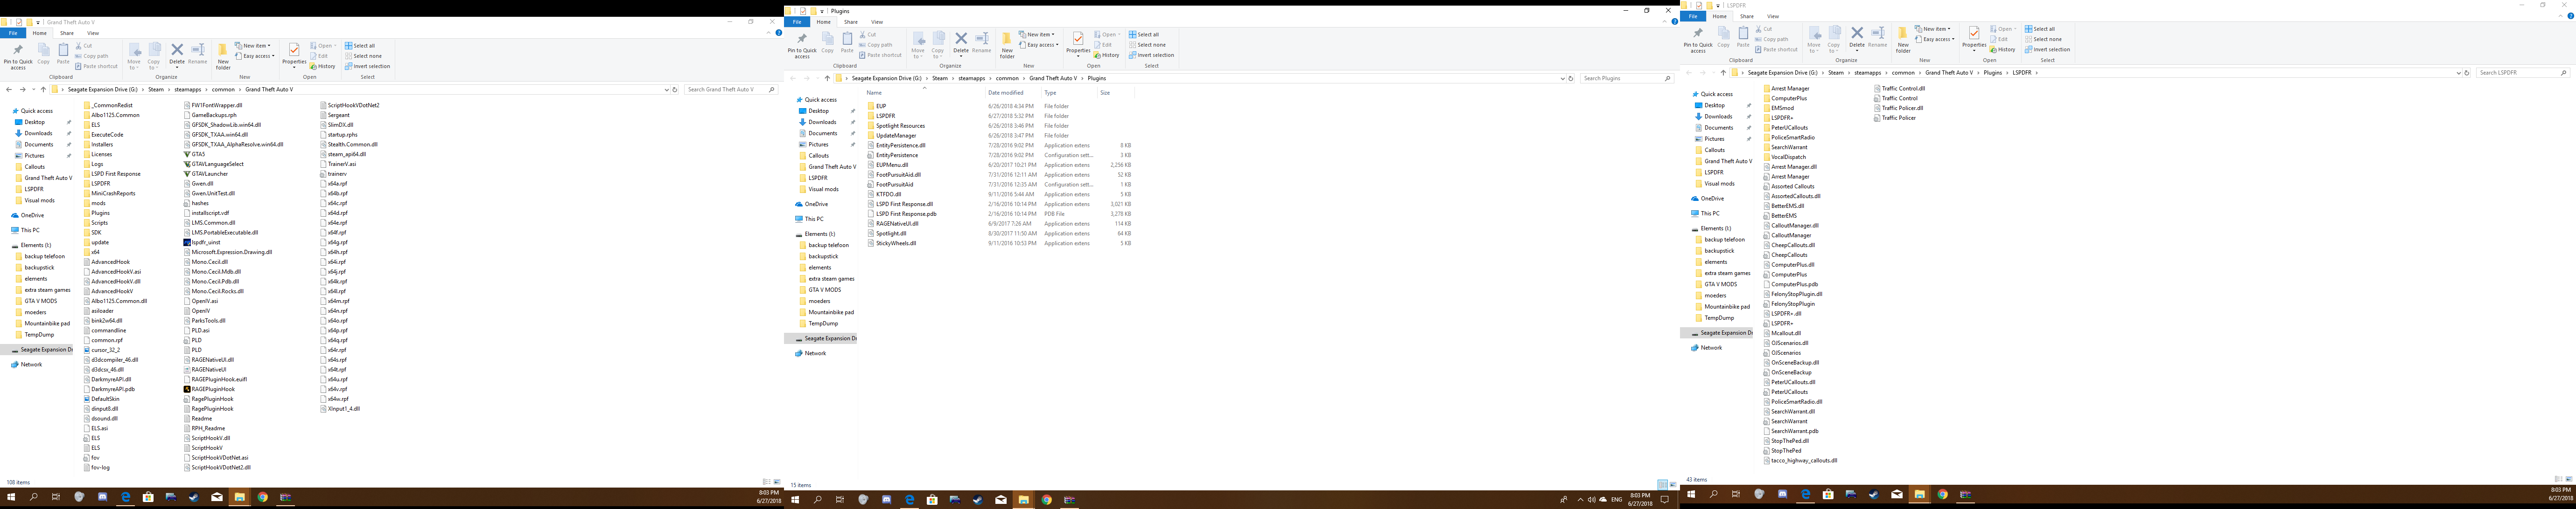2576x509 pixels.
Task: Click up-arrow navigation button in LSPDFR window
Action: click(x=1723, y=73)
